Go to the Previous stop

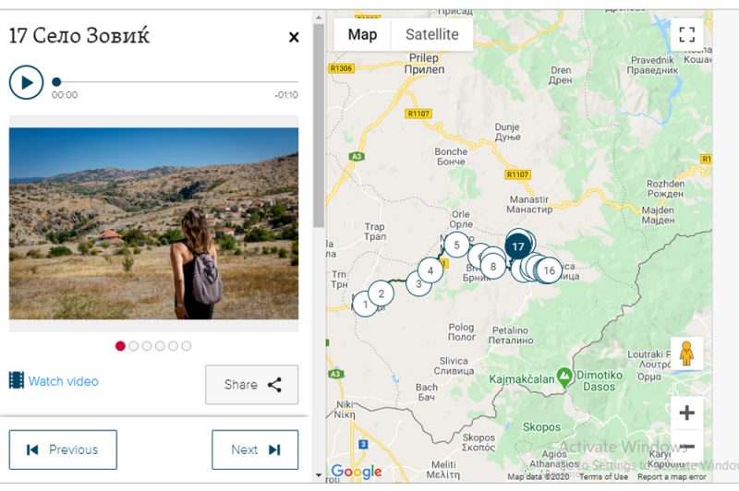(x=63, y=449)
